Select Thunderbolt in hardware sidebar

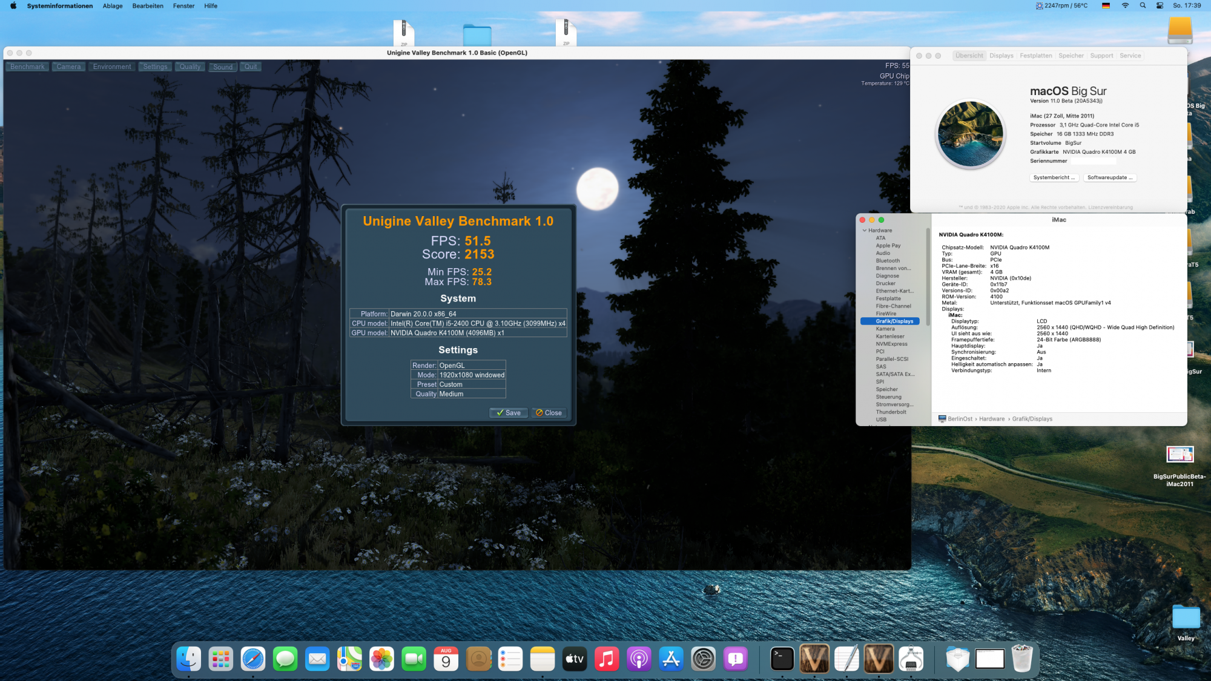891,412
